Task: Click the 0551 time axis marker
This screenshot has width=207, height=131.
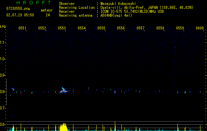Action: pos(22,28)
